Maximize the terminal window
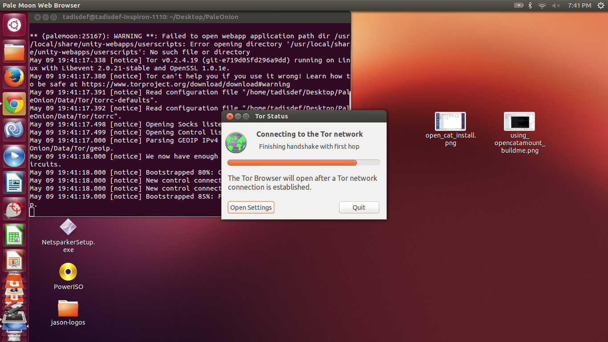The image size is (608, 342). (53, 17)
